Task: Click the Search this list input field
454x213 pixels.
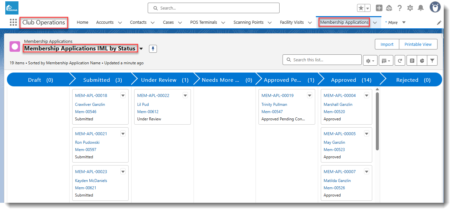Action: 322,60
